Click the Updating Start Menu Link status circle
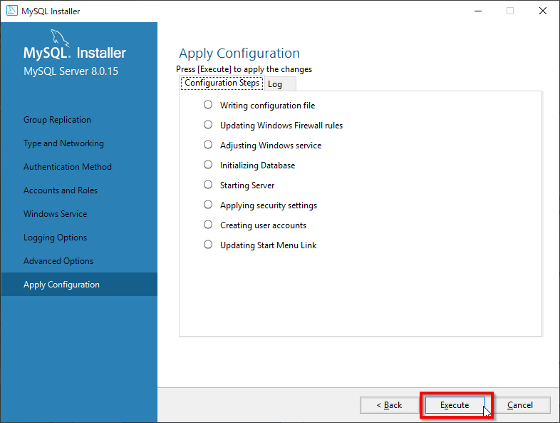 point(208,245)
